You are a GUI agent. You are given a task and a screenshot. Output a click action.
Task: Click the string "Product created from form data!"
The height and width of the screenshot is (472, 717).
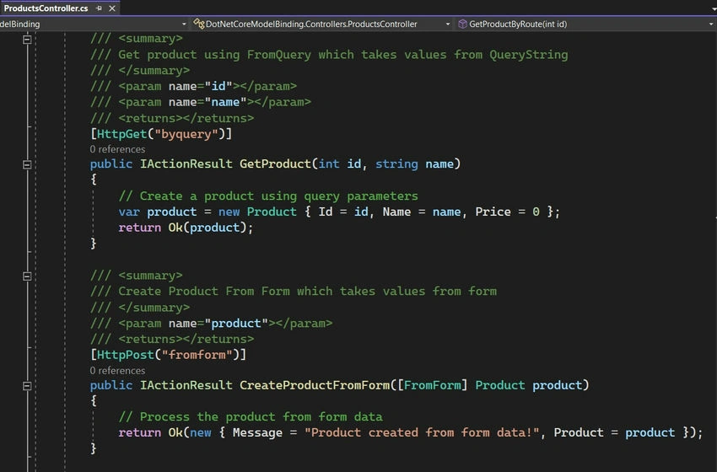click(422, 432)
